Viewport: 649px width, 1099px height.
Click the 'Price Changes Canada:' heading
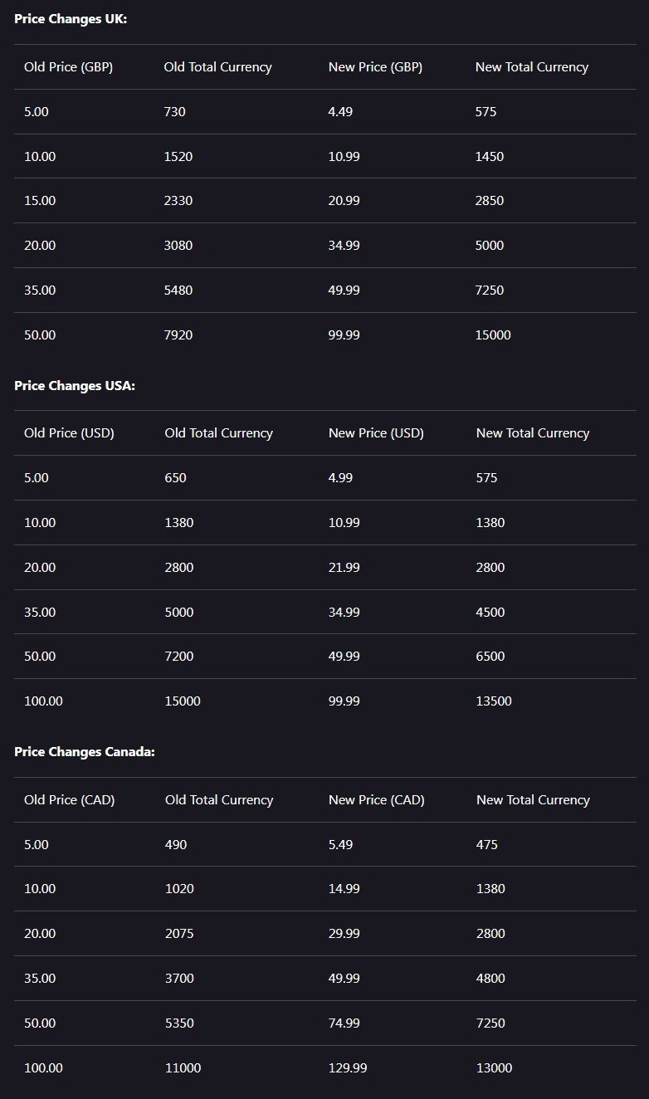85,751
